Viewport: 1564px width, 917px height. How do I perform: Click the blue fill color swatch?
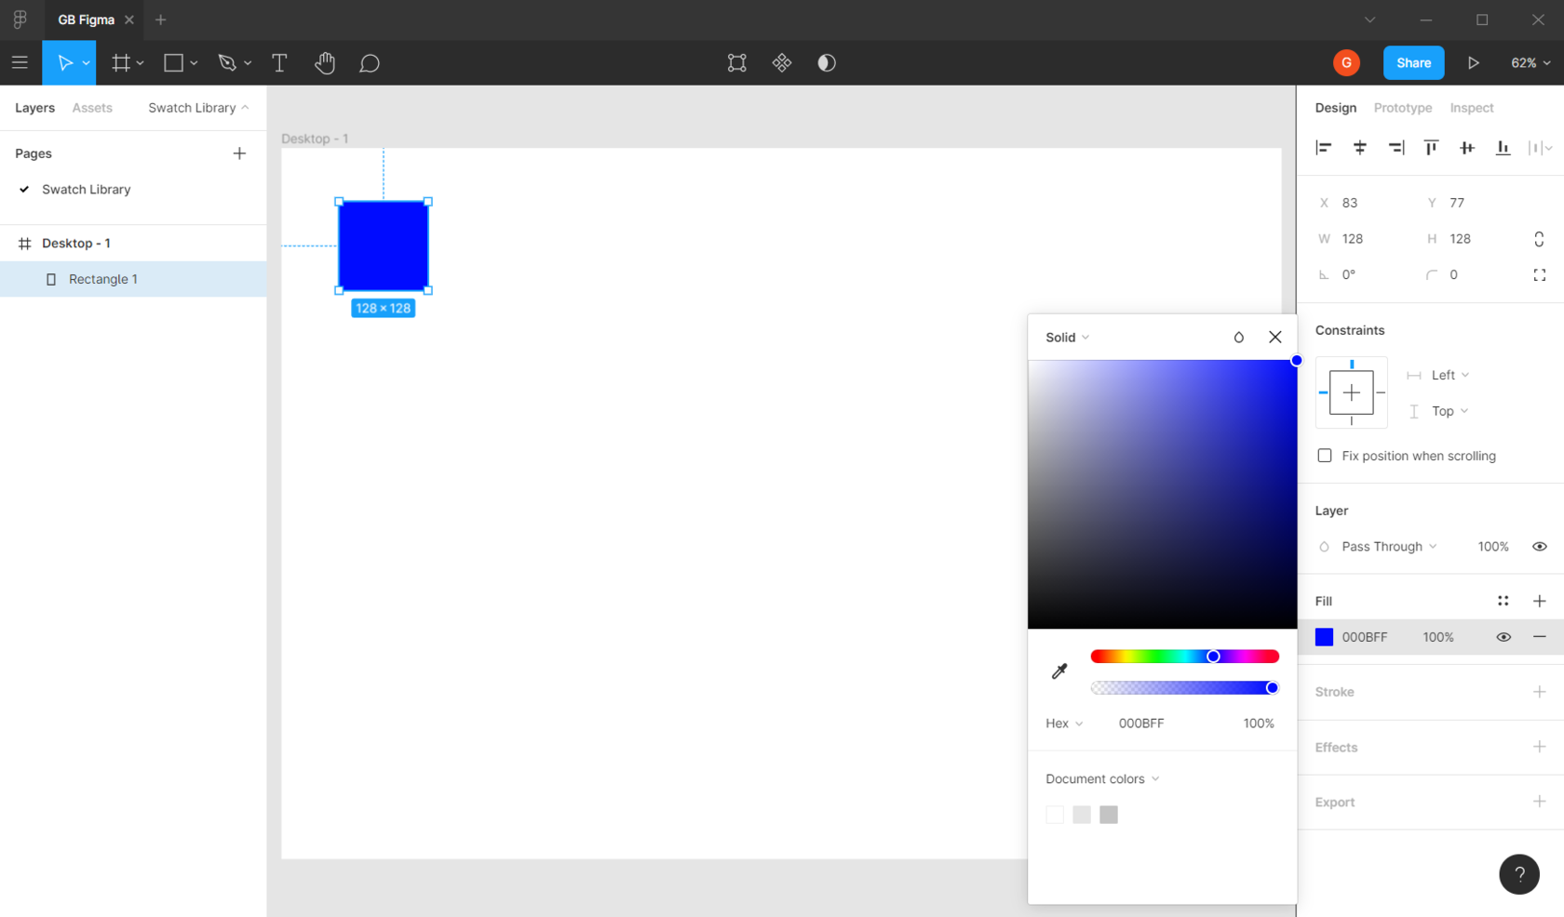(1324, 637)
